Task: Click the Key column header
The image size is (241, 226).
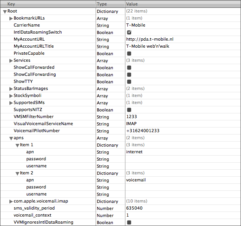Action: (48, 4)
